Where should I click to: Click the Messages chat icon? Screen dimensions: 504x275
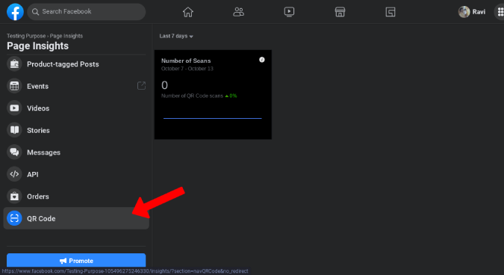[x=14, y=152]
